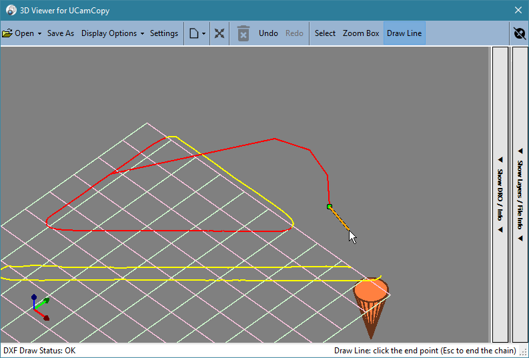Toggle the crossed-out view icon at the toolbar's right end
Screen dimensions: 529x358
[x=520, y=33]
